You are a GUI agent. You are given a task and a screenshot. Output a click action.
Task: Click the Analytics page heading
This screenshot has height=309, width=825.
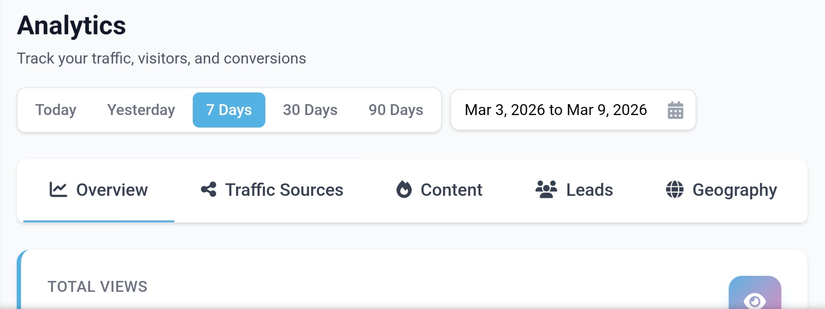click(71, 26)
